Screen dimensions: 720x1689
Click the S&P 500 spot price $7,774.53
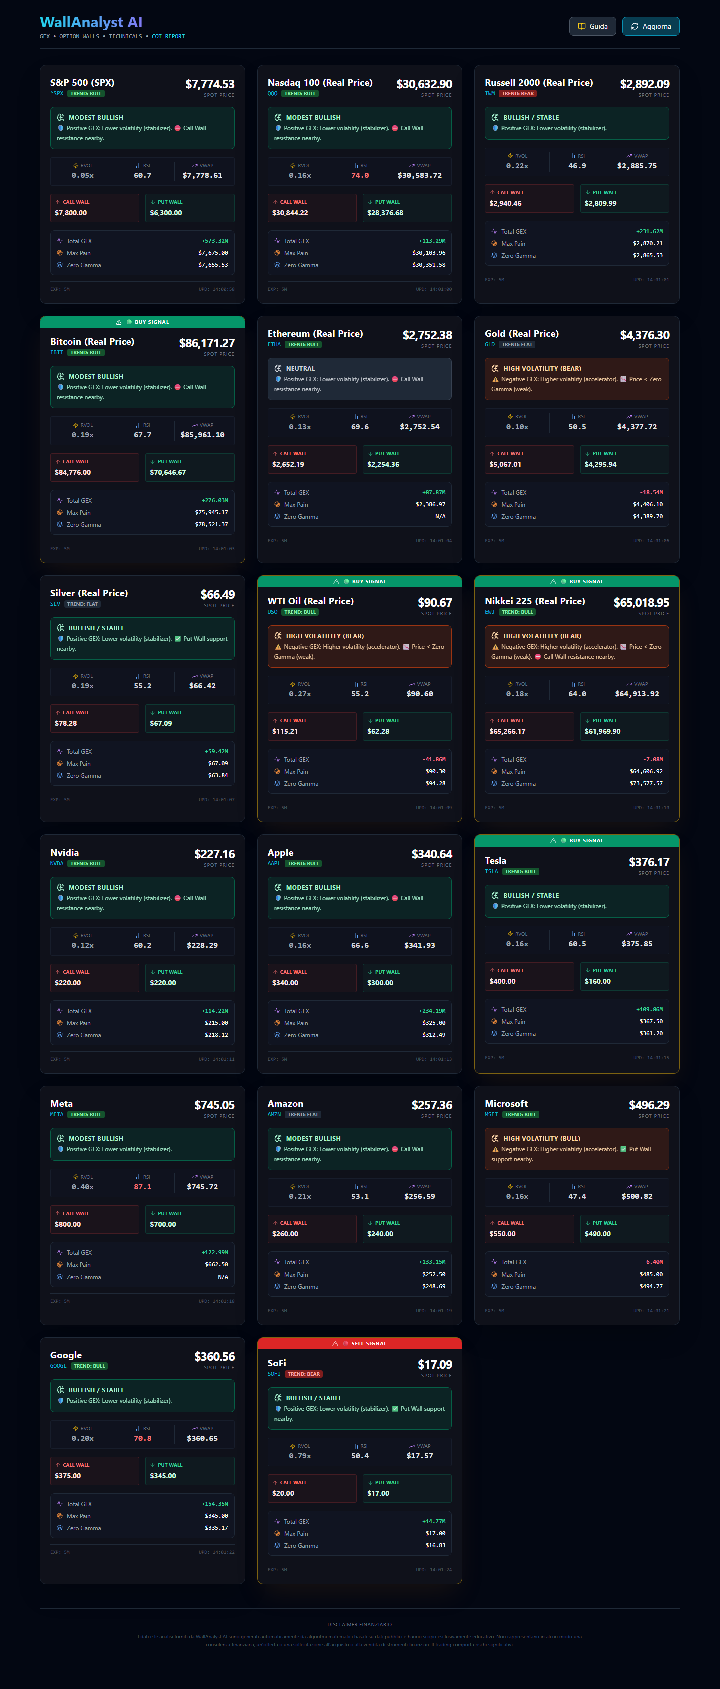(x=209, y=84)
